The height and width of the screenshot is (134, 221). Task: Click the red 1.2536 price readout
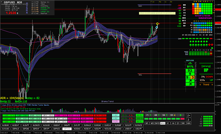[11, 13]
